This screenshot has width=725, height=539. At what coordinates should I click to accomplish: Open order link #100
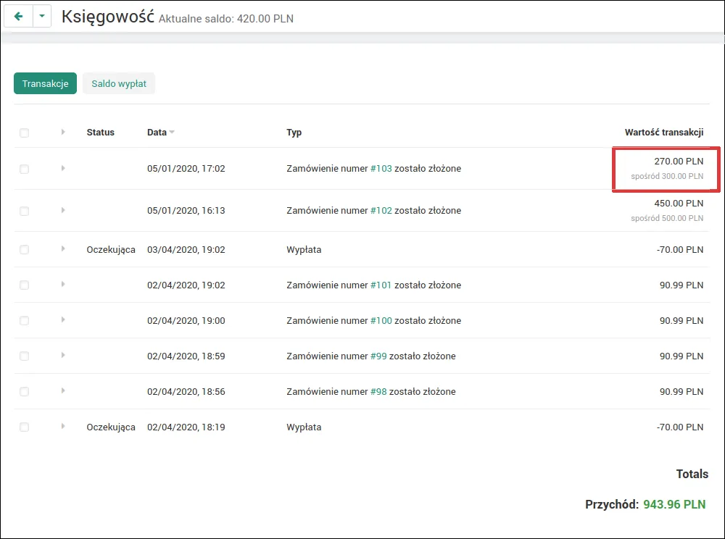tap(381, 320)
